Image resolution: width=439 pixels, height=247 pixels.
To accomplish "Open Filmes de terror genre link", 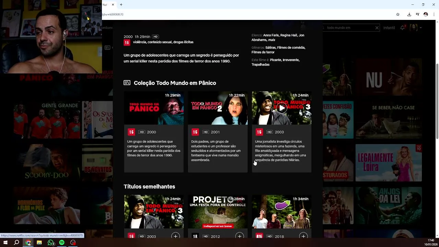I will [x=263, y=52].
